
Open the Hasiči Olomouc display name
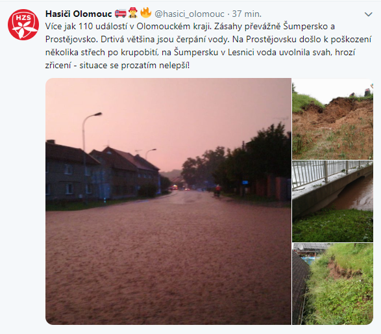point(79,14)
